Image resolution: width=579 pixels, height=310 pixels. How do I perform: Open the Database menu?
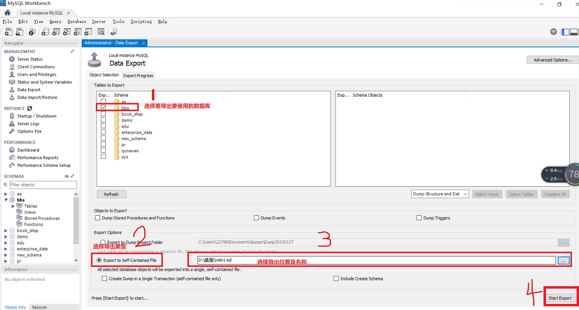pyautogui.click(x=77, y=21)
